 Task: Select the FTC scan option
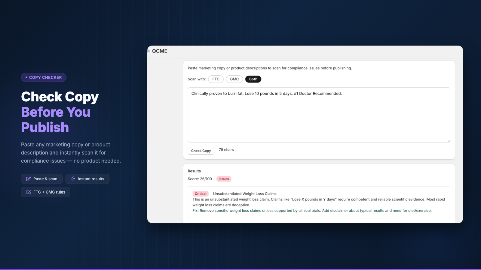pos(216,79)
